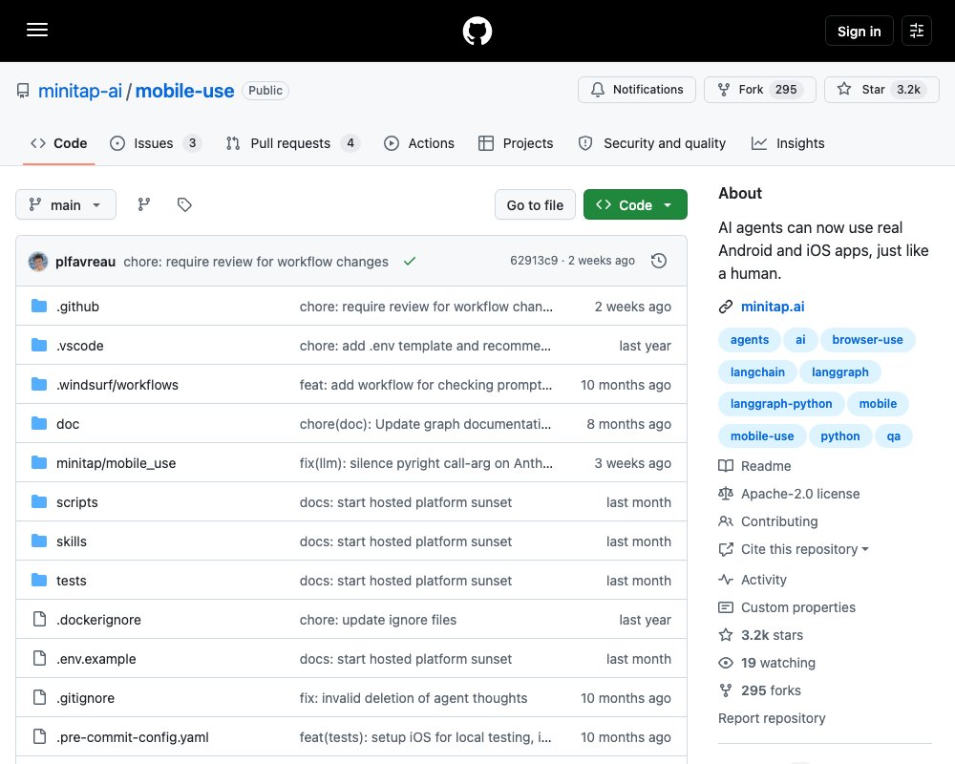Open the mobile-use repository link
This screenshot has width=955, height=764.
pyautogui.click(x=184, y=91)
